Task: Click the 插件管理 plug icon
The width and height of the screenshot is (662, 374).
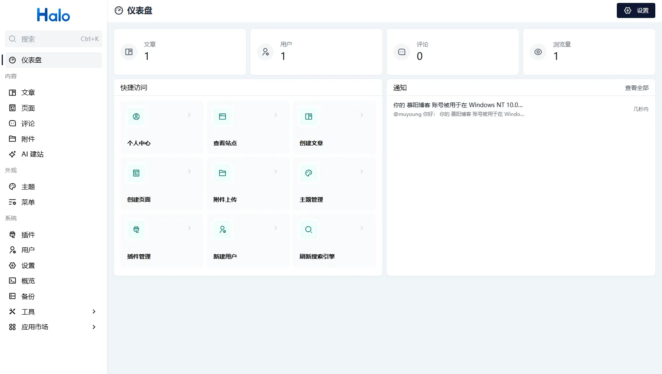Action: click(x=136, y=230)
